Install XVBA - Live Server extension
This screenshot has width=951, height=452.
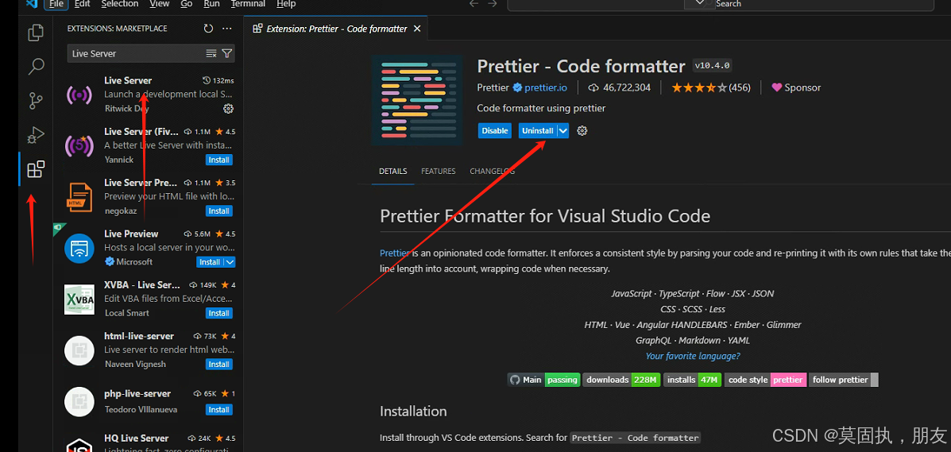tap(218, 313)
